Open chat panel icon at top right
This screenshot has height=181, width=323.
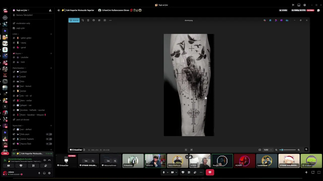pyautogui.click(x=318, y=10)
